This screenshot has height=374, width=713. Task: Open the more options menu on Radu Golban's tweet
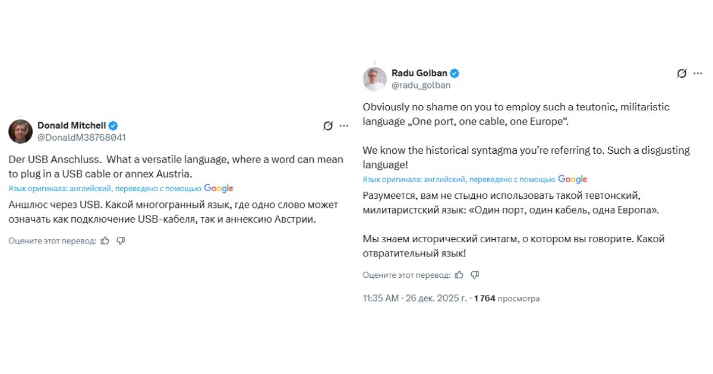click(698, 72)
